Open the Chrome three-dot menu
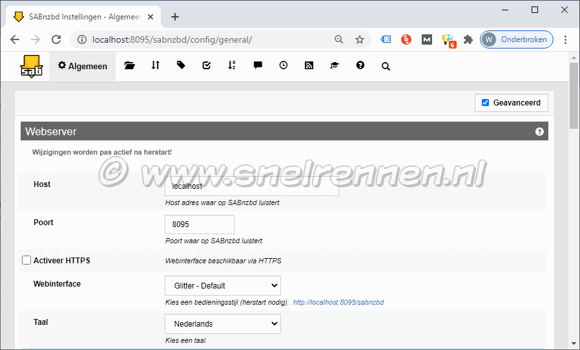 coord(565,39)
